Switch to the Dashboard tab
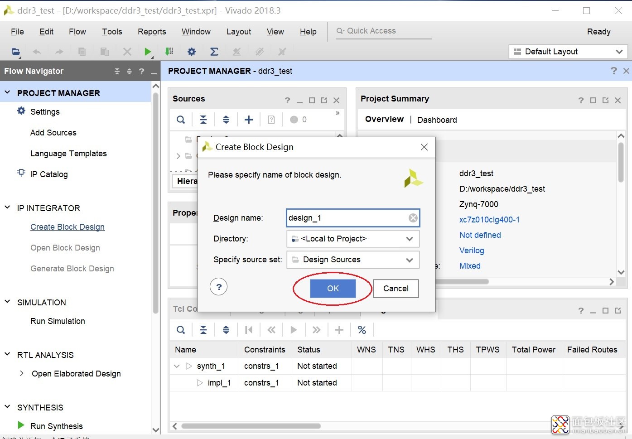 point(437,120)
